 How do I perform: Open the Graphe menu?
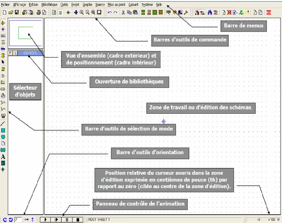click(87, 5)
